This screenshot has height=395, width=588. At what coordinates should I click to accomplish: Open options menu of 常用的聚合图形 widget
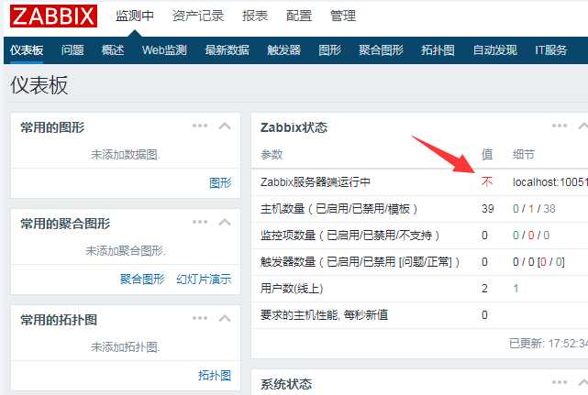tap(200, 222)
